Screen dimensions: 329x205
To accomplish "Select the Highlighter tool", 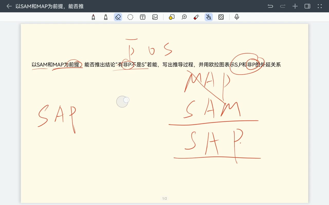I will (x=171, y=17).
